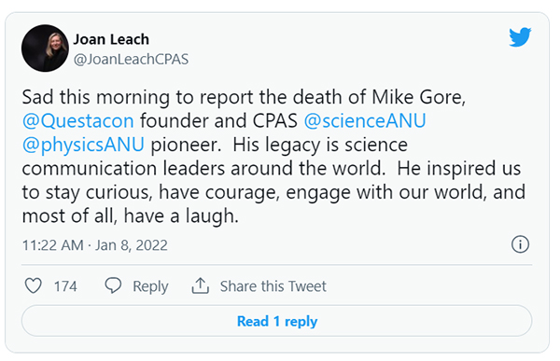The height and width of the screenshot is (361, 560).
Task: Click the 'Mike Gore' name in tweet text
Action: [418, 97]
